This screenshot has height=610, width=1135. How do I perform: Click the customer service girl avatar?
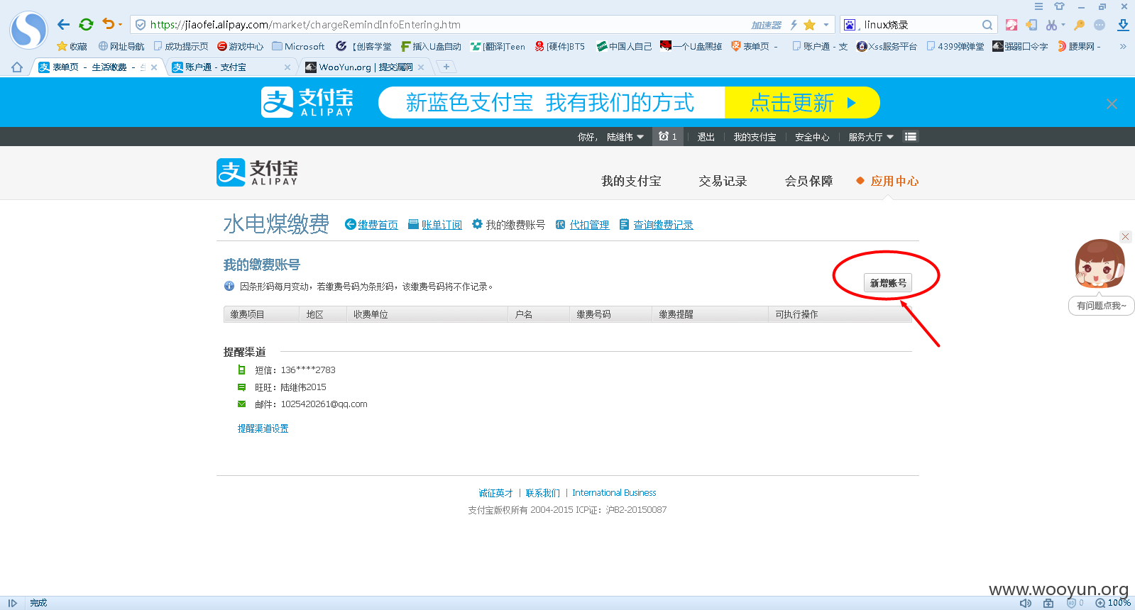(x=1100, y=263)
